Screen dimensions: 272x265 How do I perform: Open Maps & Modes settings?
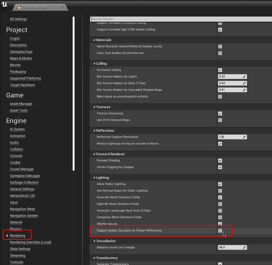[x=21, y=58]
